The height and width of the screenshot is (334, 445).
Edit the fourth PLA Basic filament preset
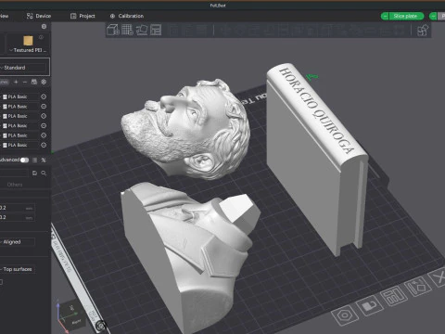coord(44,125)
